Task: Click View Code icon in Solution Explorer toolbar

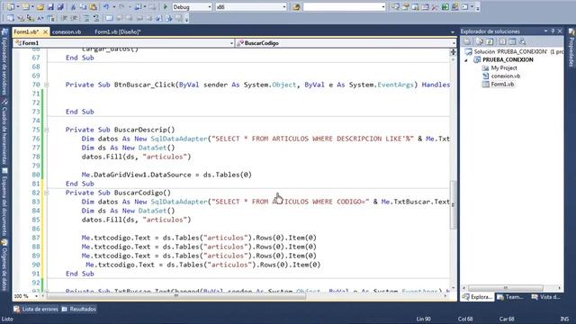Action: coord(502,41)
